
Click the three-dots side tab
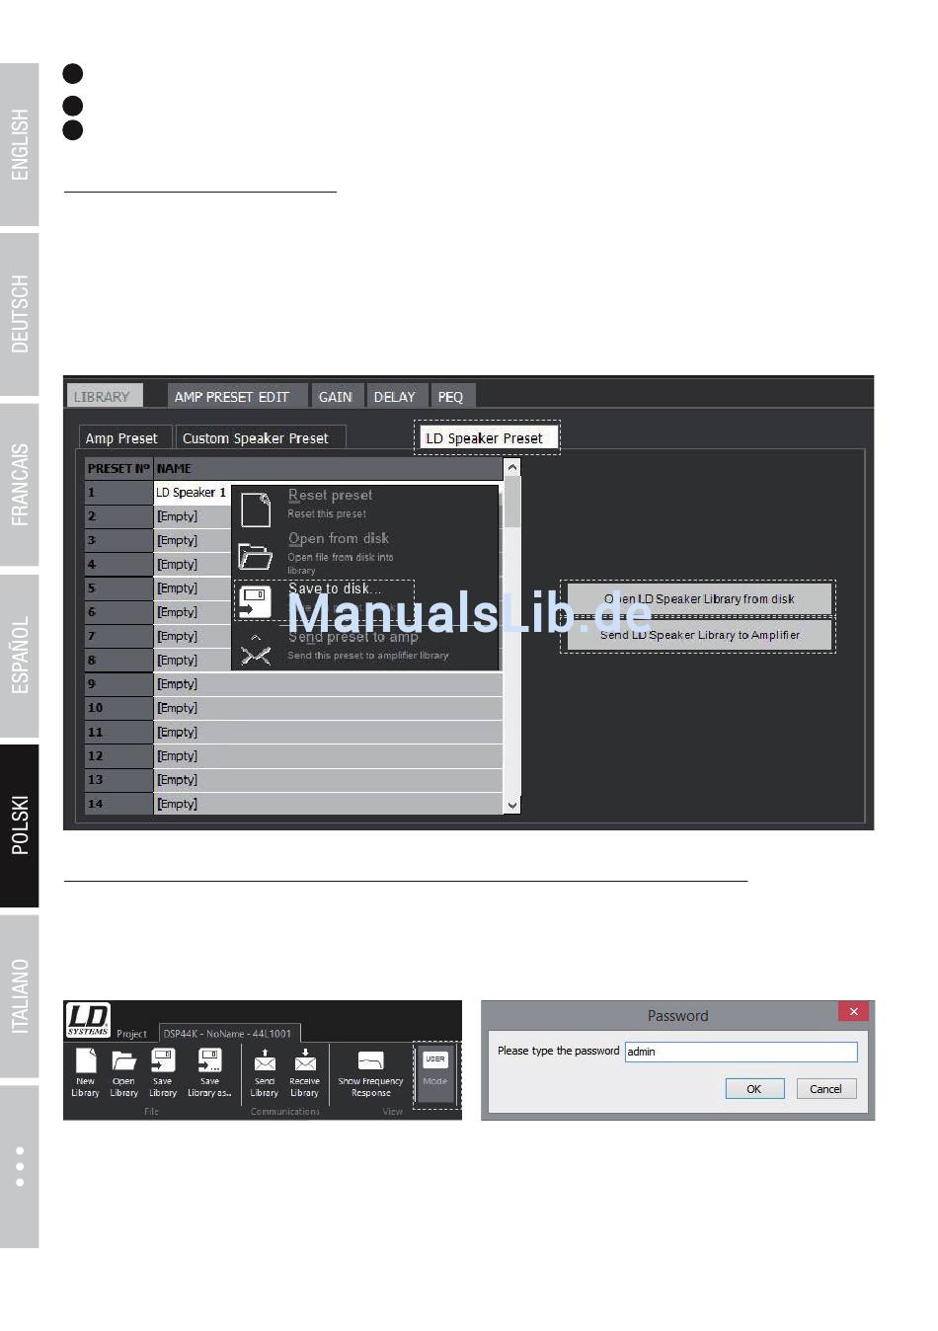pyautogui.click(x=20, y=1166)
